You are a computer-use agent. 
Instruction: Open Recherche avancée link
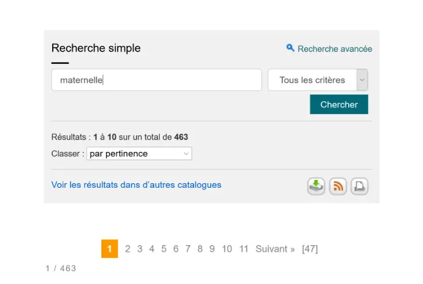(x=335, y=49)
